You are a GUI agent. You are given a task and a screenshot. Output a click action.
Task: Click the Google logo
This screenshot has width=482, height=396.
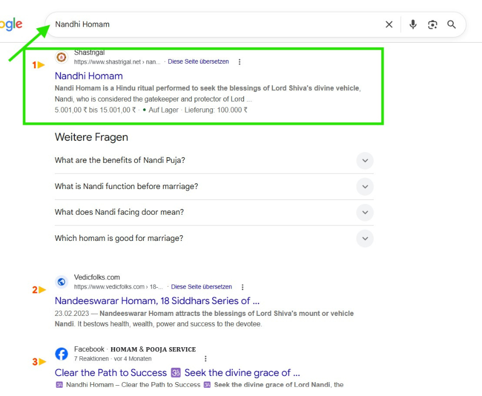pyautogui.click(x=11, y=24)
